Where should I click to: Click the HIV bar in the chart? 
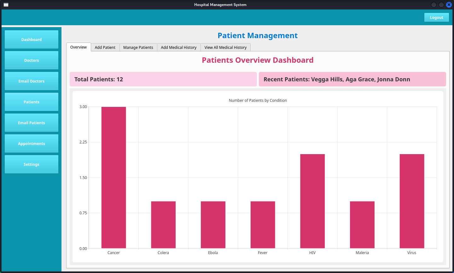[x=312, y=201]
